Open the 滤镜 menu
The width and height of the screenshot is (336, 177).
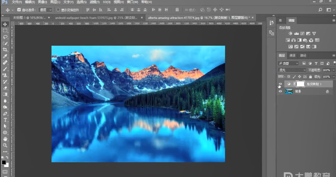pyautogui.click(x=93, y=2)
